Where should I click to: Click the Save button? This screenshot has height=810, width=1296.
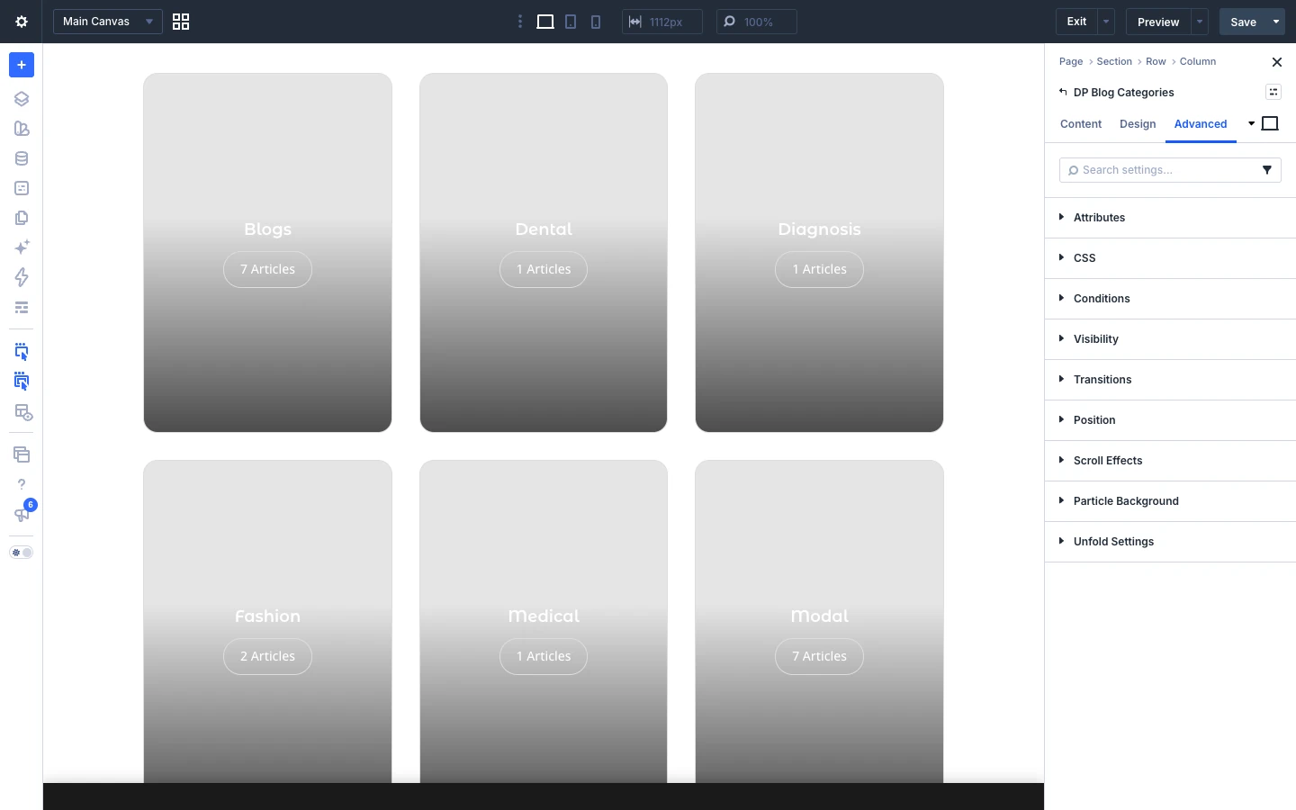[1243, 22]
